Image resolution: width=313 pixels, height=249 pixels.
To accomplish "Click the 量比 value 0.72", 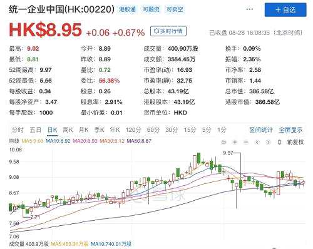I will (x=105, y=70).
